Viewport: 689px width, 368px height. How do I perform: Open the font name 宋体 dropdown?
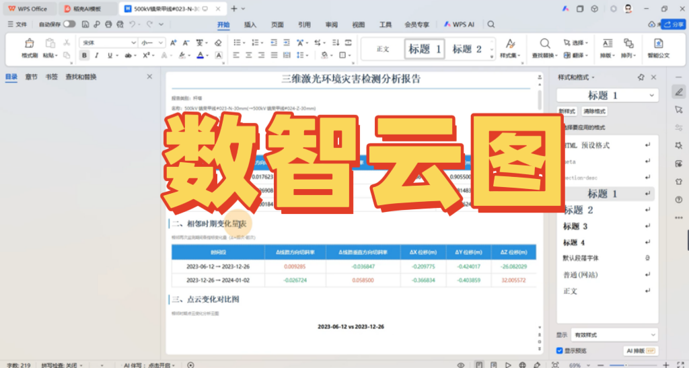click(x=134, y=42)
